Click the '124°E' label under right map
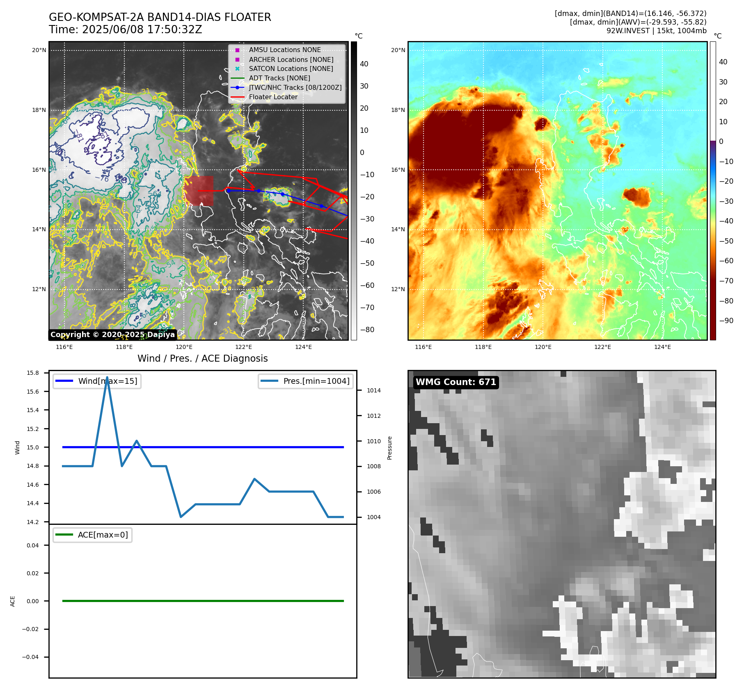This screenshot has height=693, width=744. click(x=663, y=347)
